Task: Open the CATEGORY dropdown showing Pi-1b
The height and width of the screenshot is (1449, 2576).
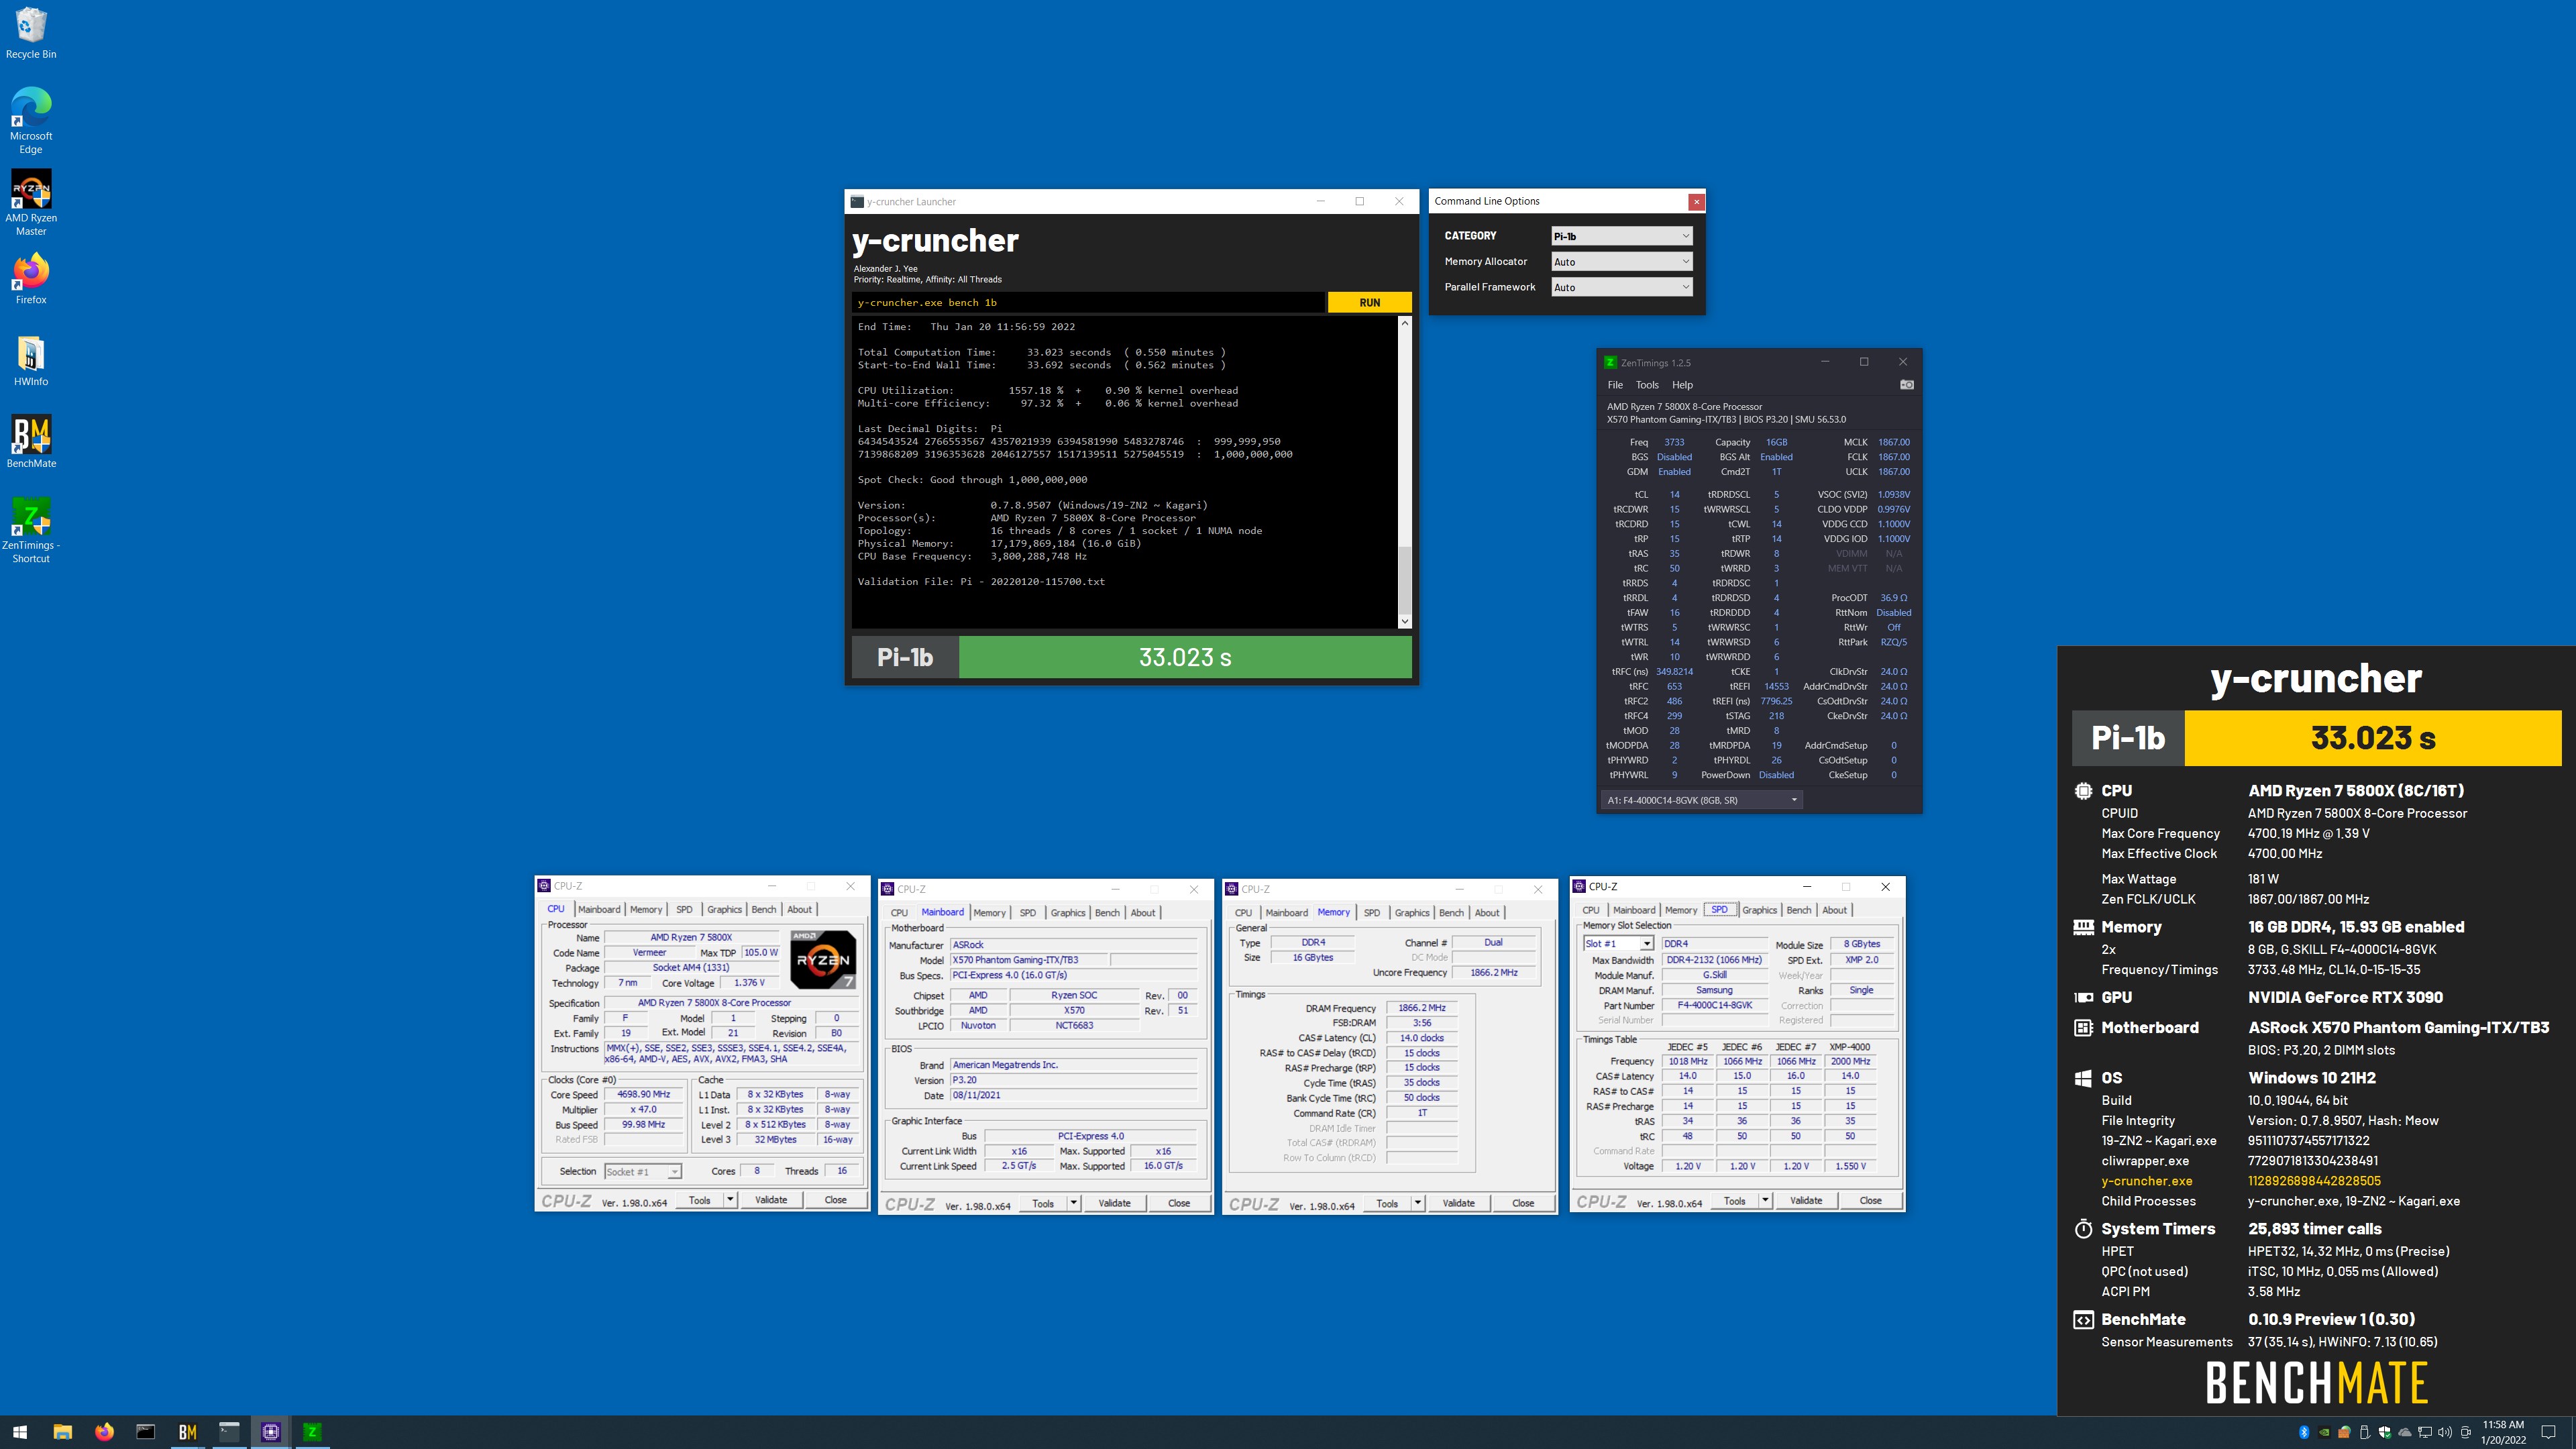Action: point(1621,236)
